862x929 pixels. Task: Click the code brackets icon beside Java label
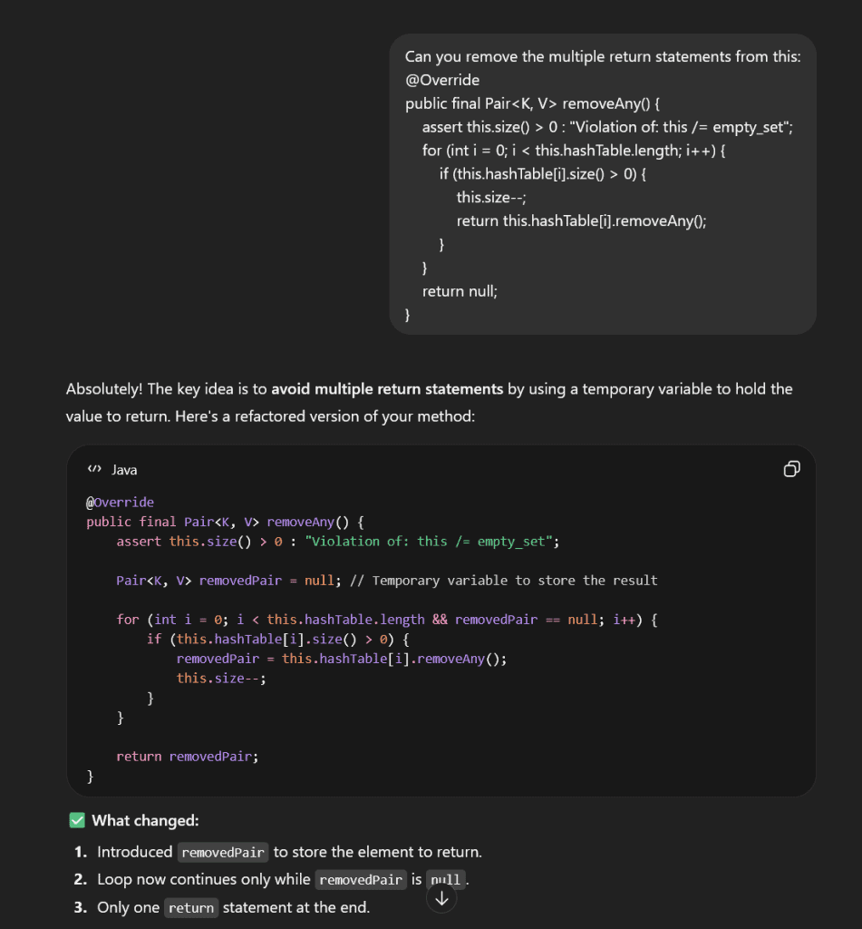94,469
